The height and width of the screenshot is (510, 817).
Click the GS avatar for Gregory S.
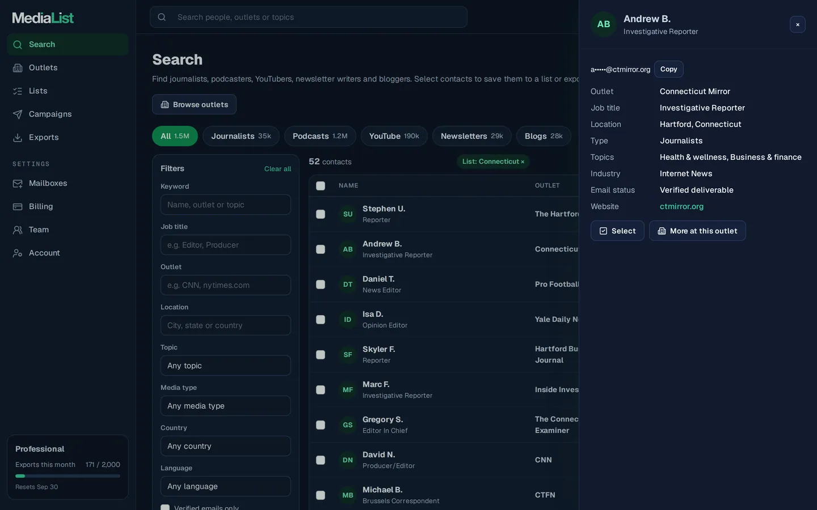(348, 425)
